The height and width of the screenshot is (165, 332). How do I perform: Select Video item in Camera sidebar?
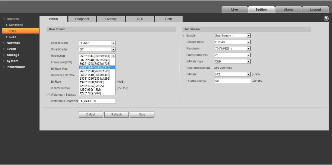point(21,31)
